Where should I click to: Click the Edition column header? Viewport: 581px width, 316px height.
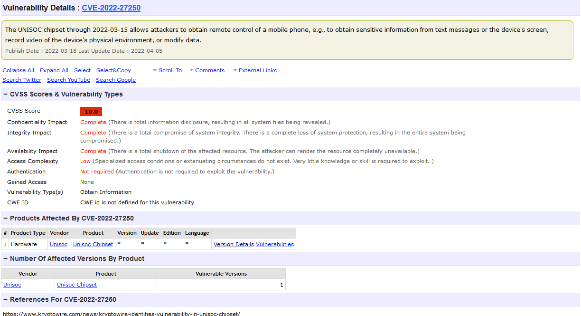tap(172, 233)
